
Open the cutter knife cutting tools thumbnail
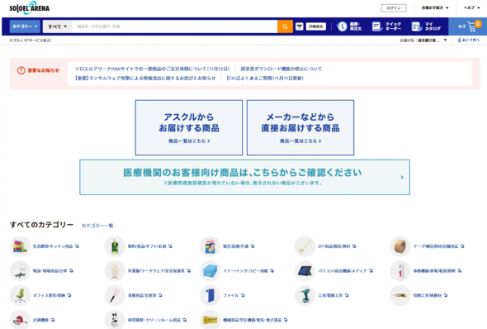[x=400, y=295]
